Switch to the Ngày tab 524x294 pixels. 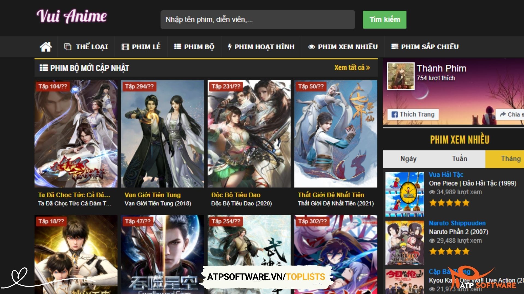tap(409, 158)
